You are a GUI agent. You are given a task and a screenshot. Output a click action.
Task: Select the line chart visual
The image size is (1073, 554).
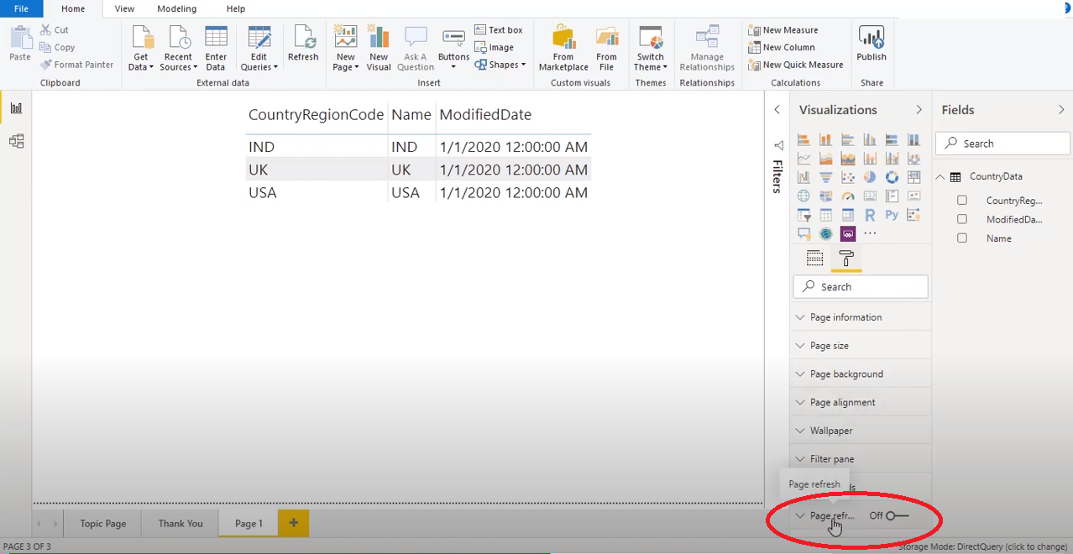[803, 158]
